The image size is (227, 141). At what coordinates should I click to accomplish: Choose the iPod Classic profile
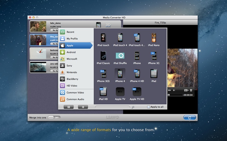(x=103, y=58)
